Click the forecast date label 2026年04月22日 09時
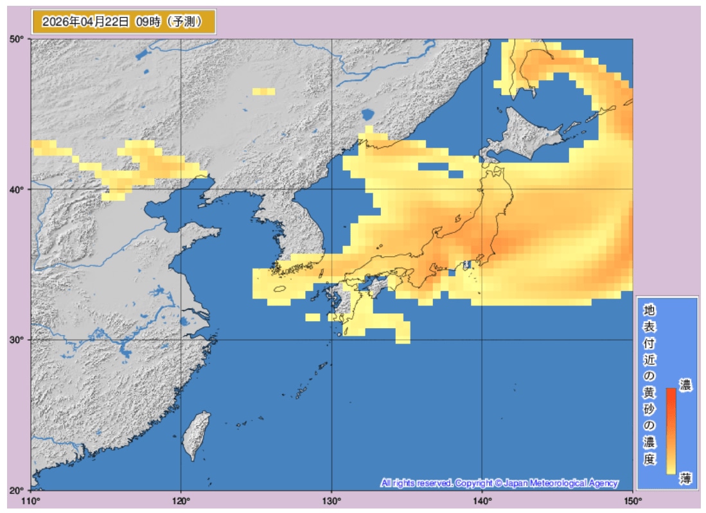This screenshot has height=513, width=706. [123, 21]
